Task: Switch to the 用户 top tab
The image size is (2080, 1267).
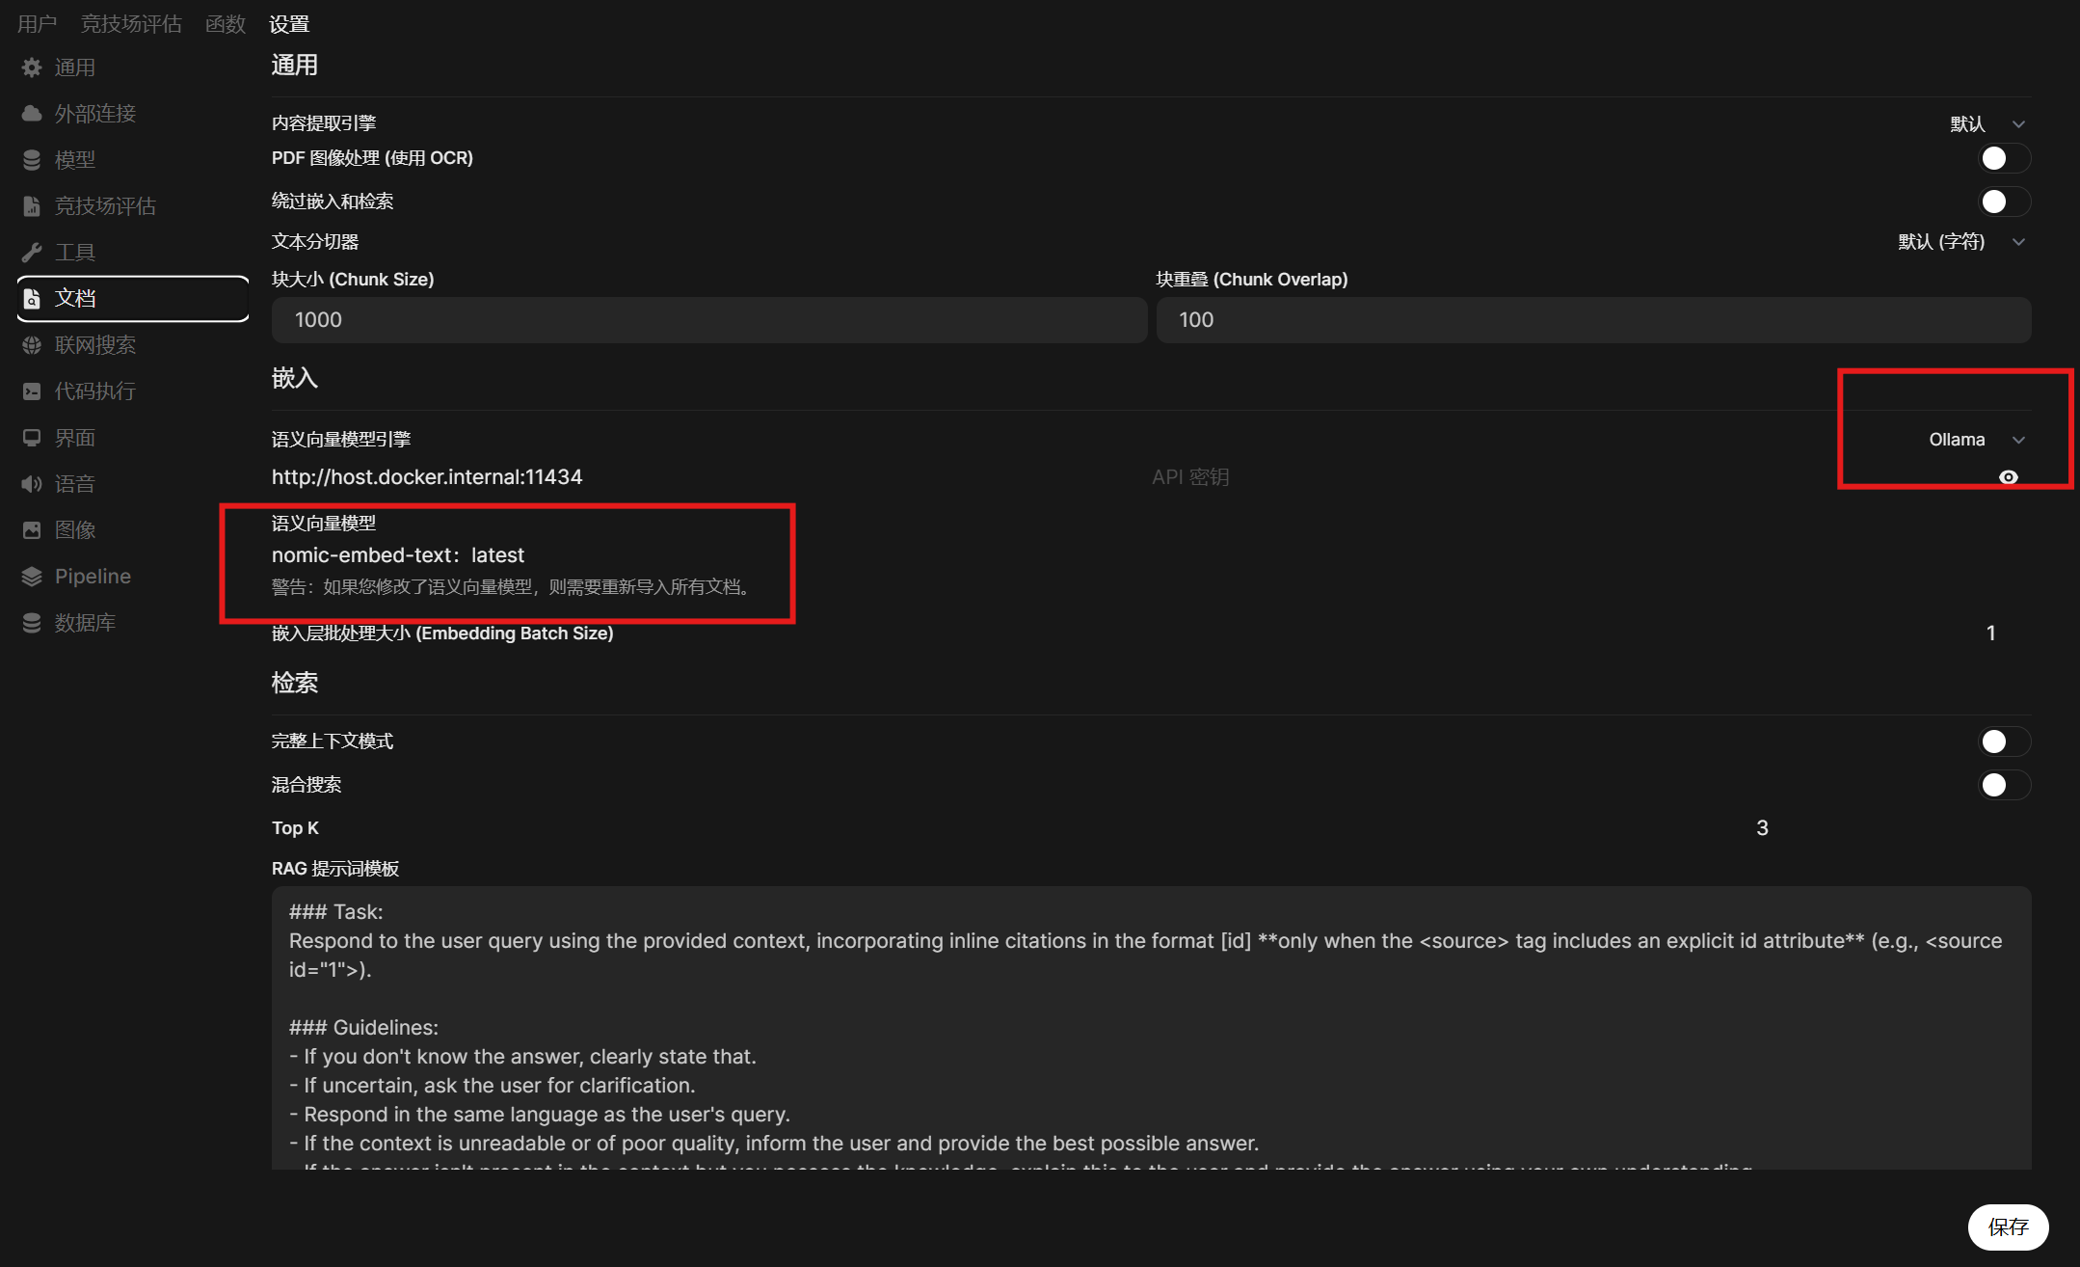Action: pyautogui.click(x=37, y=24)
